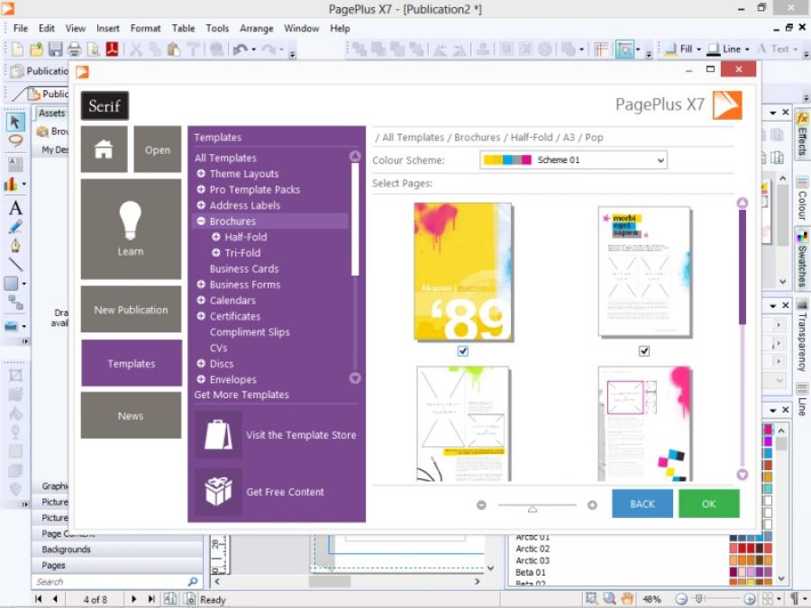Open the Fill dropdown arrow
This screenshot has height=608, width=811.
click(x=698, y=50)
